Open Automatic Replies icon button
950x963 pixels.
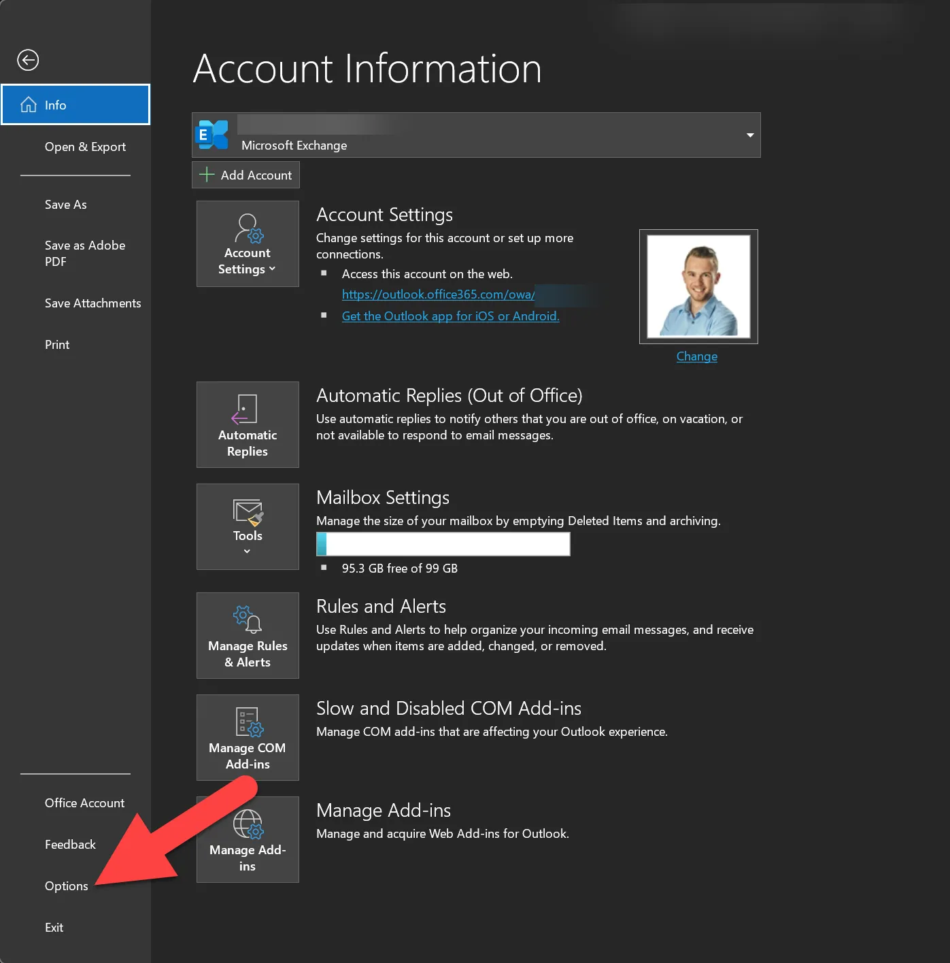(x=248, y=424)
